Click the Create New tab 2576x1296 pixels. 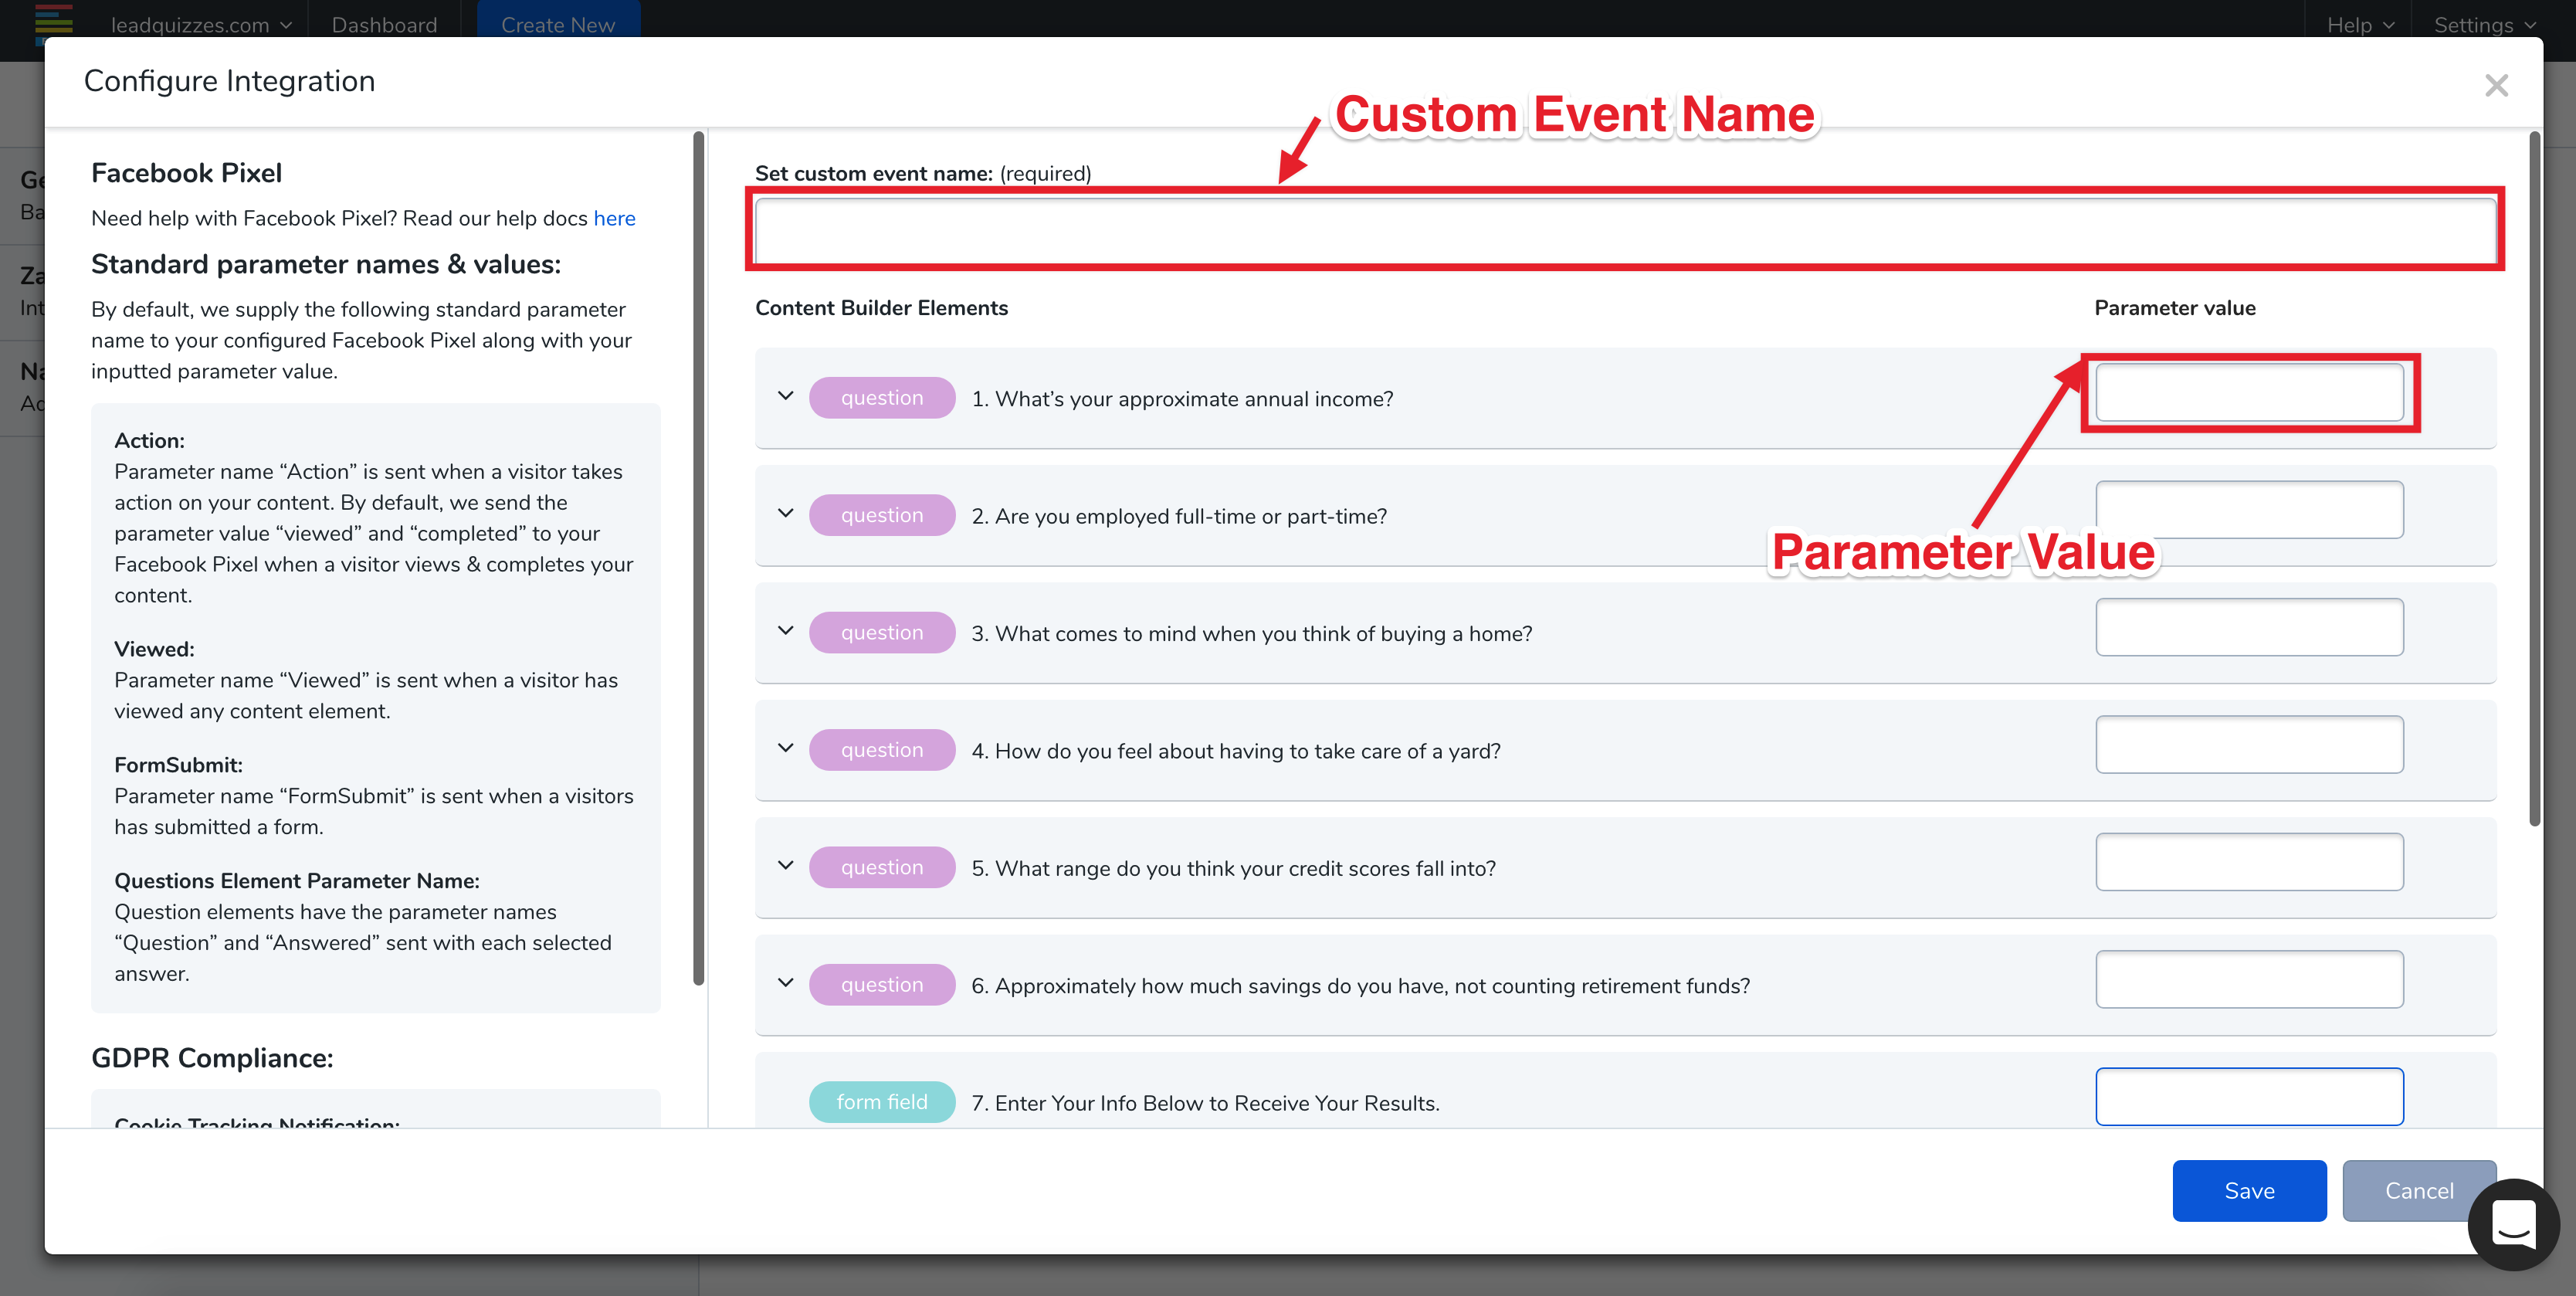coord(558,22)
